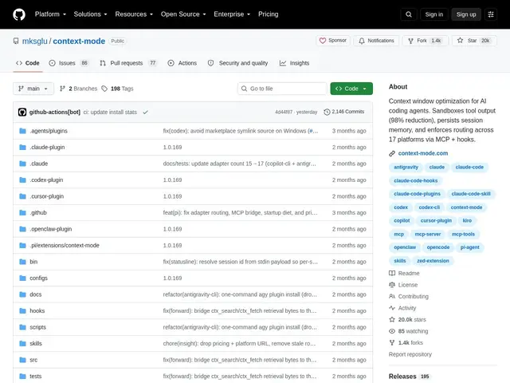Open the Pricing page
Viewport: 510px width, 383px height.
coord(268,14)
